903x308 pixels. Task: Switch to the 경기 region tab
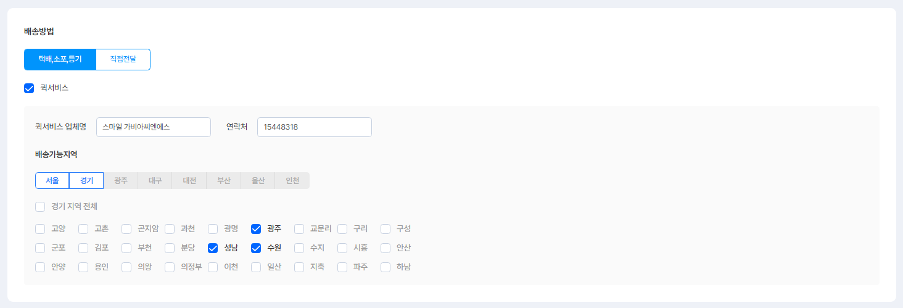(86, 181)
